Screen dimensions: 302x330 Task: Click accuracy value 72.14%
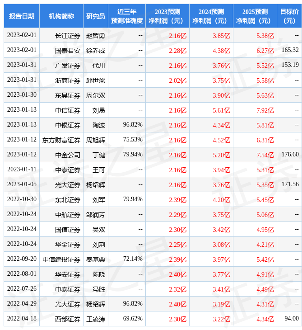pyautogui.click(x=133, y=259)
